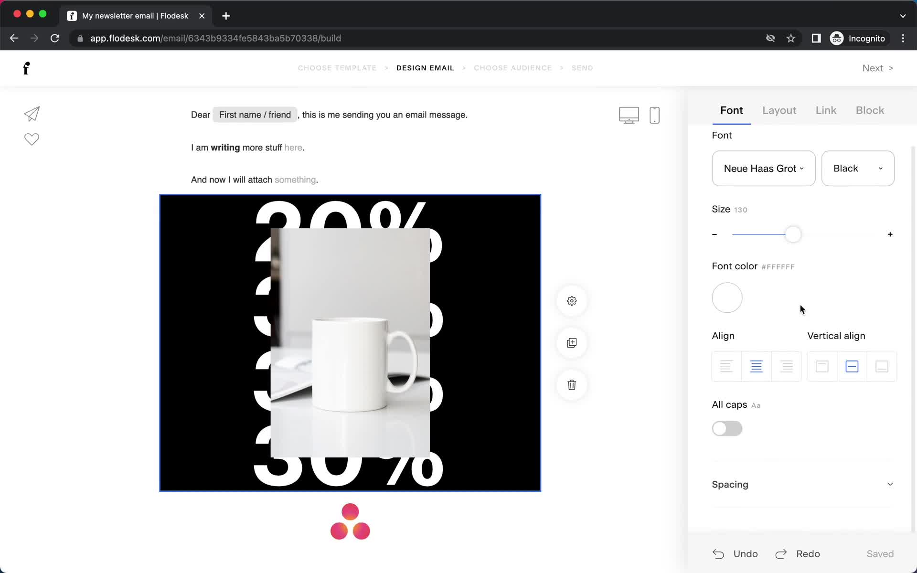Select right text alignment

786,366
